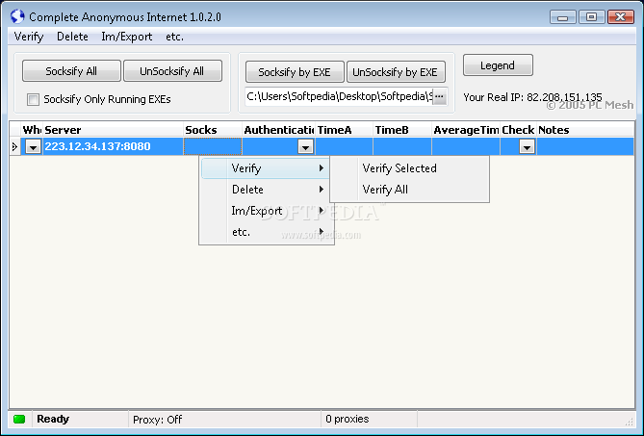644x436 pixels.
Task: Click the browse ellipsis button beside the EXE path
Action: coord(440,96)
